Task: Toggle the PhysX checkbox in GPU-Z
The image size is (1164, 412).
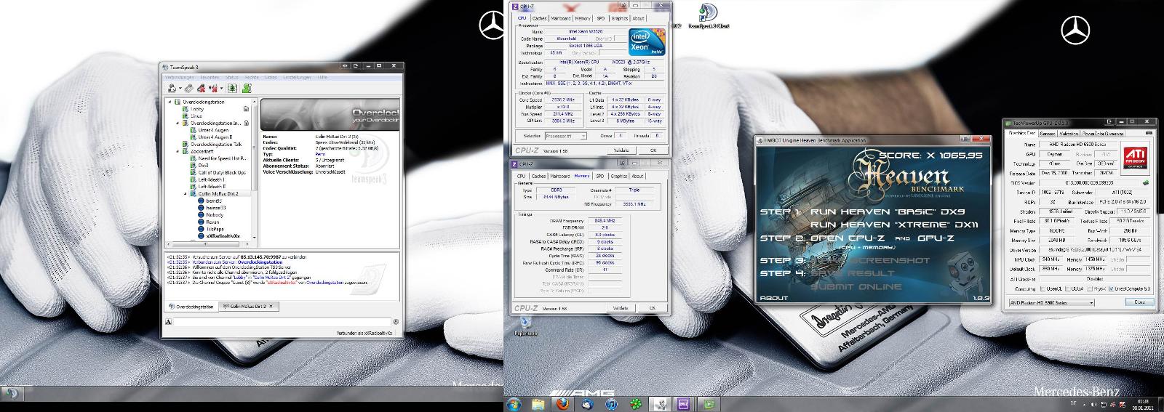Action: pos(1091,288)
